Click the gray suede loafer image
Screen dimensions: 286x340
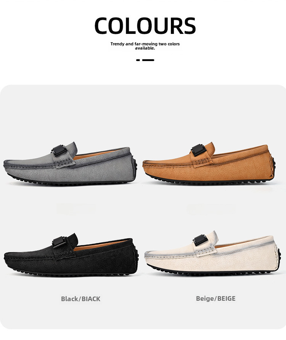point(70,164)
